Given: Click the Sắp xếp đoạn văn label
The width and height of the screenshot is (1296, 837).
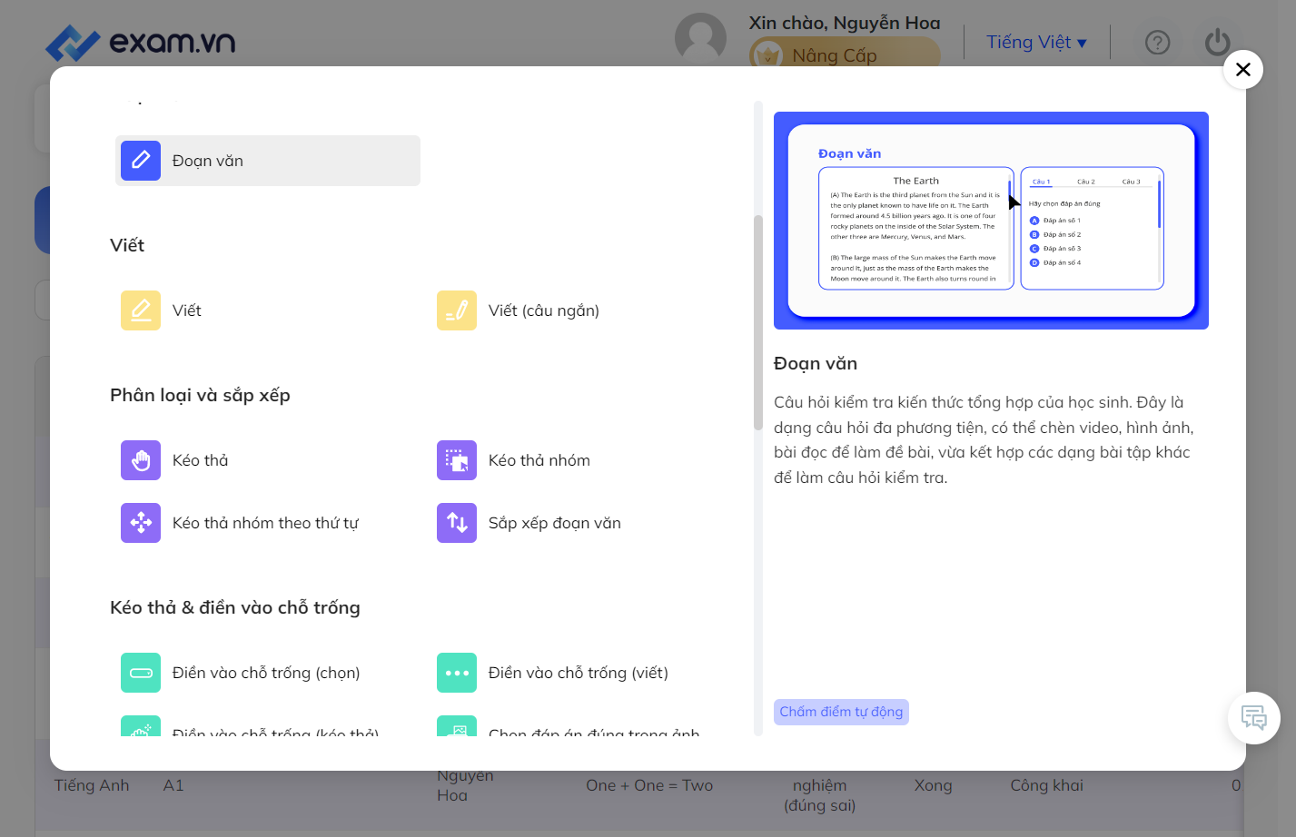Looking at the screenshot, I should pos(555,523).
